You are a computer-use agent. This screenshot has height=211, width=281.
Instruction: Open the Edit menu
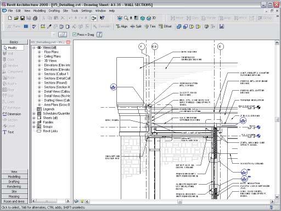click(x=18, y=11)
